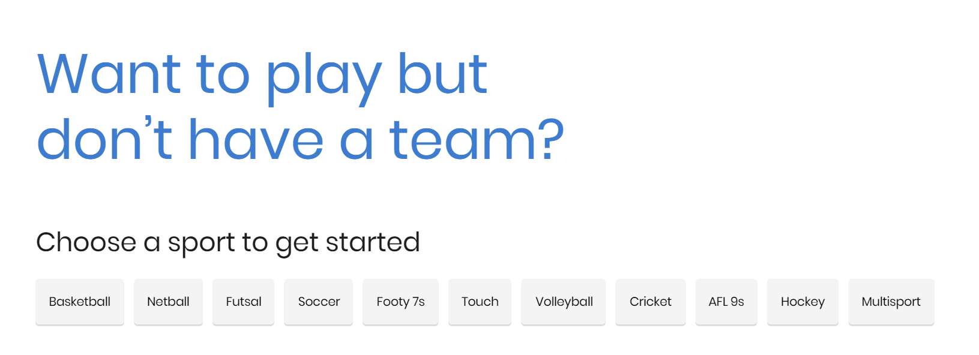Click the "Want to play but" heading

click(262, 75)
